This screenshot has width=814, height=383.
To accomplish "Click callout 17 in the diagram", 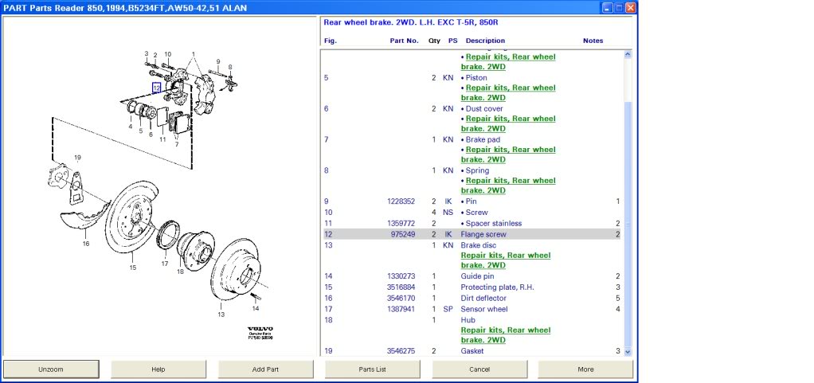I will click(165, 264).
